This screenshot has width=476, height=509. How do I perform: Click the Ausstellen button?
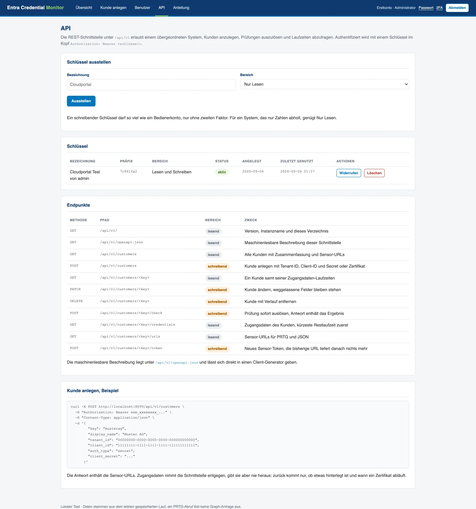tap(81, 101)
